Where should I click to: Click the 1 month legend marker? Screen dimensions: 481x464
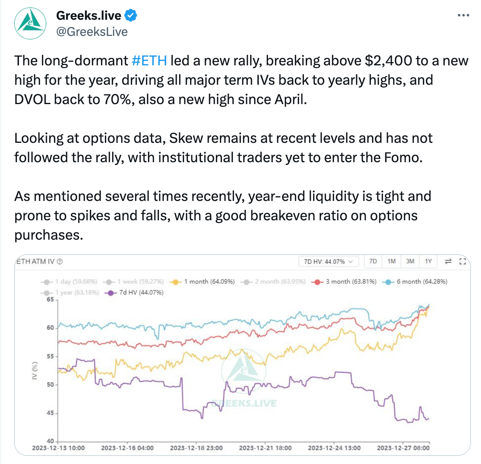pos(176,282)
